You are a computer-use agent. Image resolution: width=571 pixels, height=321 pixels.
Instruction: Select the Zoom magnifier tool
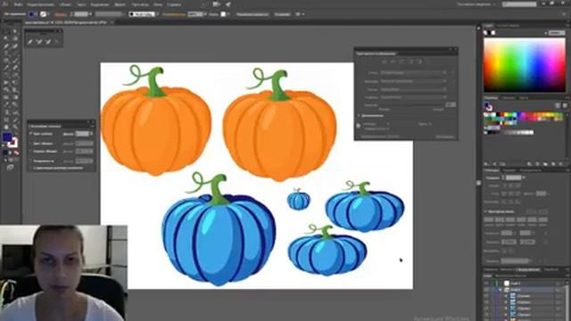click(x=15, y=127)
